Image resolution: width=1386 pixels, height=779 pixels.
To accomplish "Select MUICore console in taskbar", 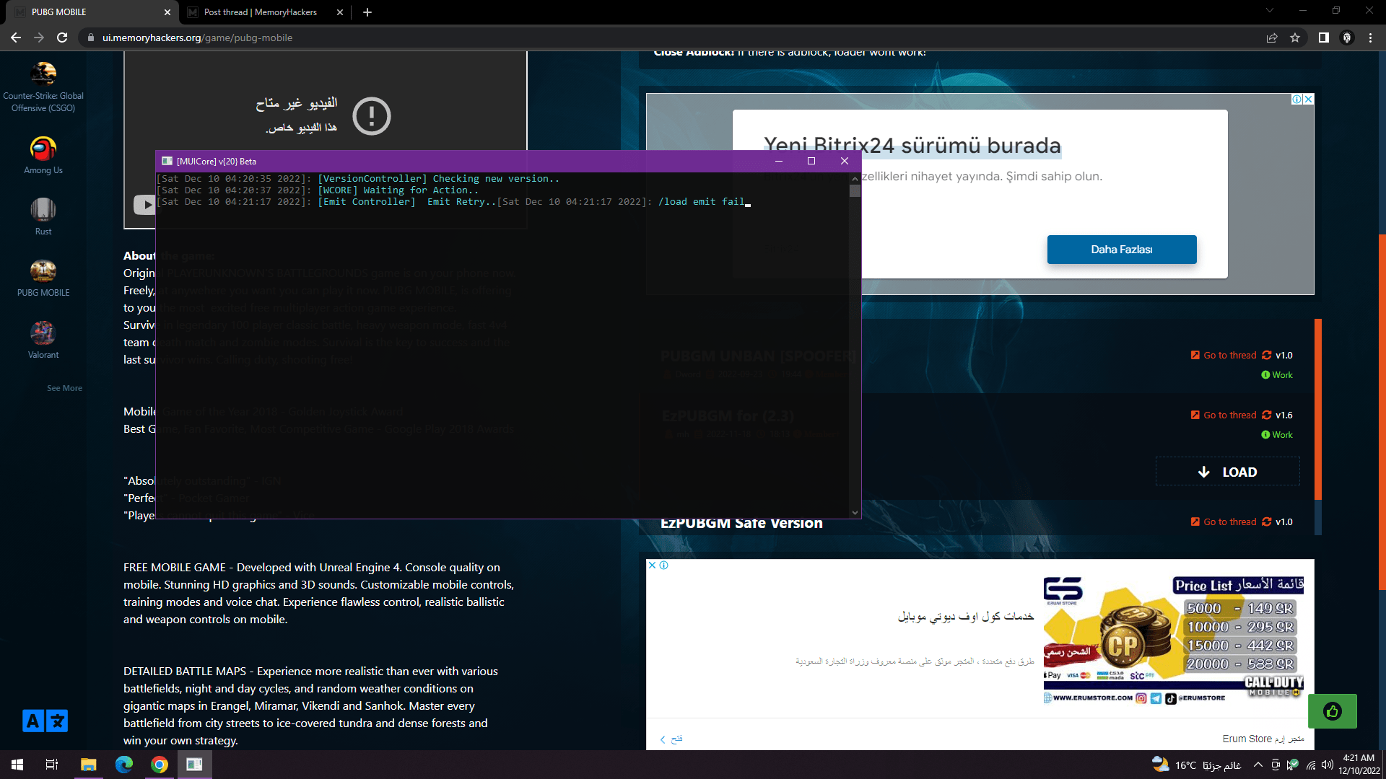I will coord(194,765).
